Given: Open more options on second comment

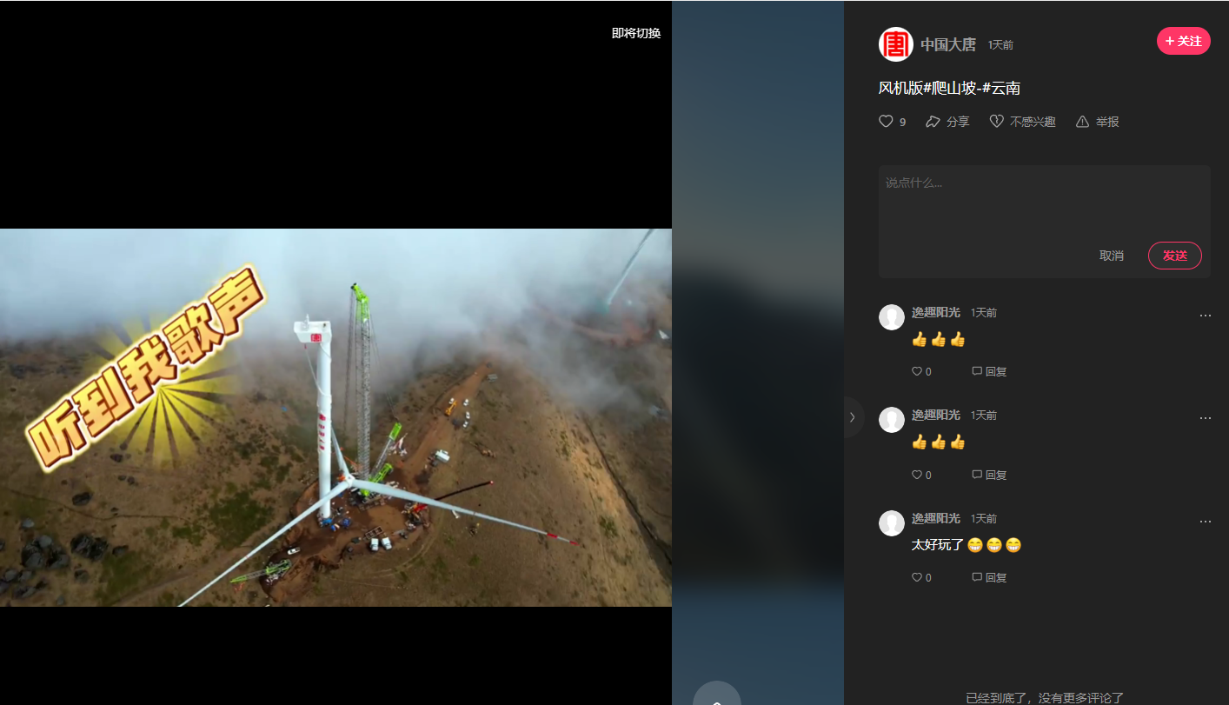Looking at the screenshot, I should tap(1205, 418).
